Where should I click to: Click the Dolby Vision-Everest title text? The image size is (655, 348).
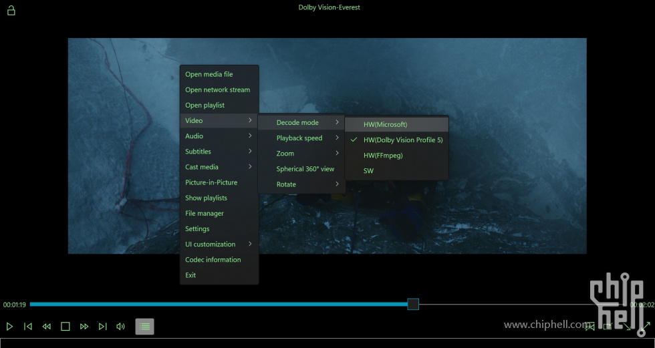pyautogui.click(x=329, y=7)
